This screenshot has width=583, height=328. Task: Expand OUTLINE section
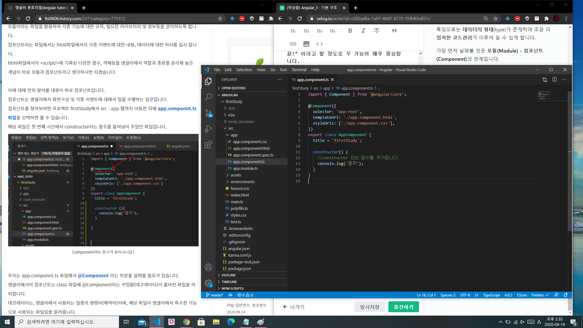tap(252, 275)
